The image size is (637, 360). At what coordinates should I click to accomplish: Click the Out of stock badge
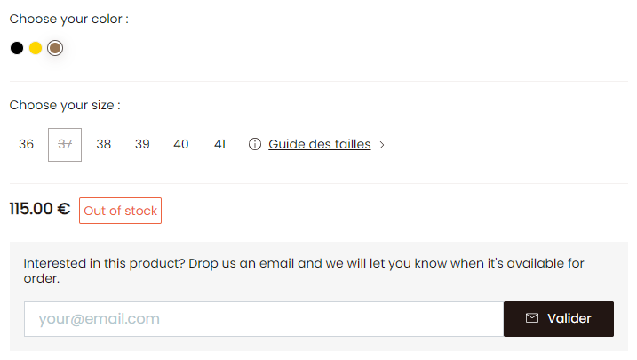[120, 211]
